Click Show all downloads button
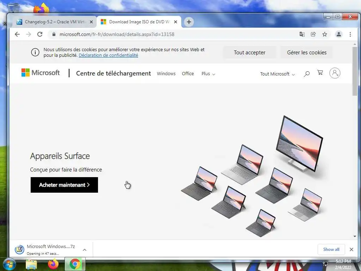The image size is (361, 271). (331, 249)
